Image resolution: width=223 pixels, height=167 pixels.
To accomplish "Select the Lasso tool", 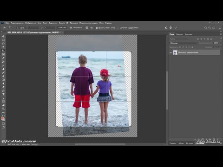I will click(x=3, y=44).
